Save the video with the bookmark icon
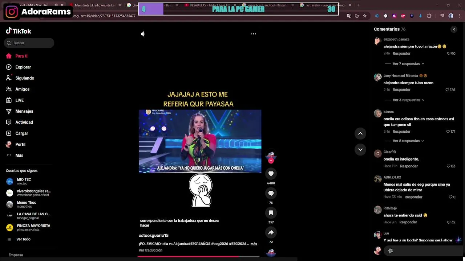Image resolution: width=465 pixels, height=261 pixels. click(x=271, y=213)
